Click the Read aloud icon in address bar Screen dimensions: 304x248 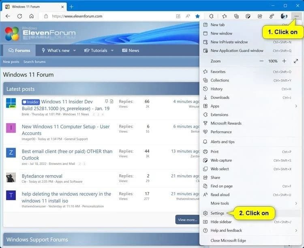tap(188, 16)
